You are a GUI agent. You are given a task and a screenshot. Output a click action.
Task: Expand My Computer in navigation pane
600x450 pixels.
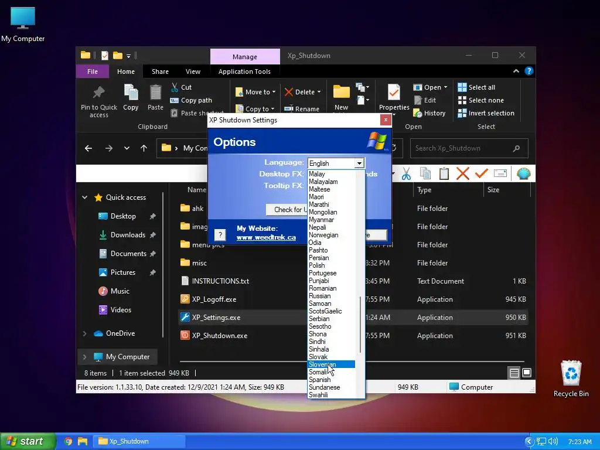click(x=84, y=357)
